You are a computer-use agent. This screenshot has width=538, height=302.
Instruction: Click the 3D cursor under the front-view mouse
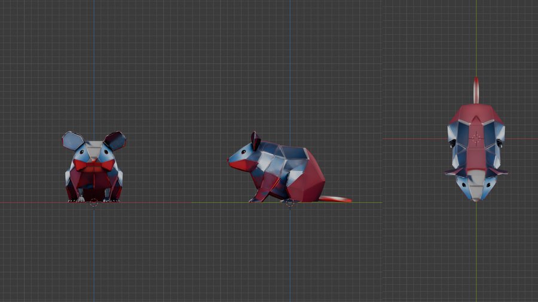pyautogui.click(x=94, y=204)
